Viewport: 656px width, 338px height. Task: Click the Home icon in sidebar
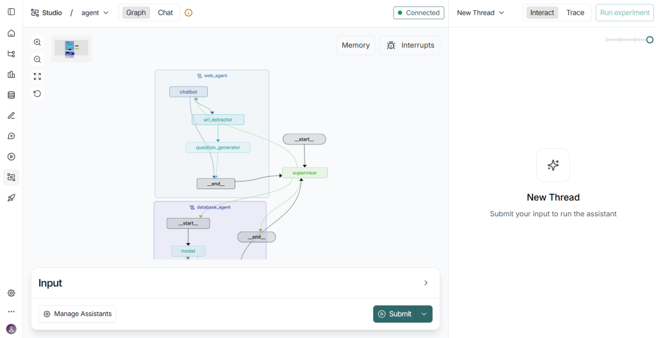click(x=11, y=33)
